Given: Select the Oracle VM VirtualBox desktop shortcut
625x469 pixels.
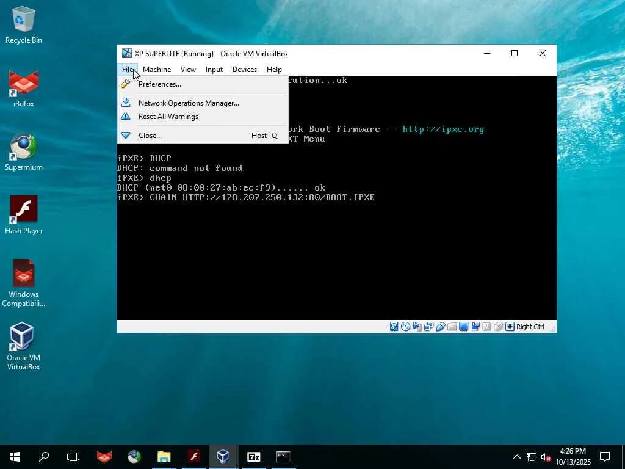Looking at the screenshot, I should click(24, 347).
